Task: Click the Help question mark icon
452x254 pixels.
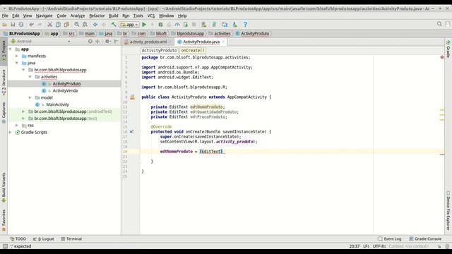Action: click(245, 25)
